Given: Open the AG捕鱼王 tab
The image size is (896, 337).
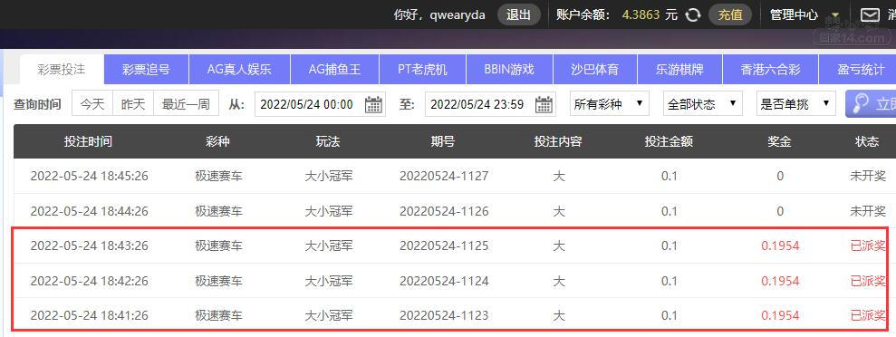Looking at the screenshot, I should click(335, 70).
